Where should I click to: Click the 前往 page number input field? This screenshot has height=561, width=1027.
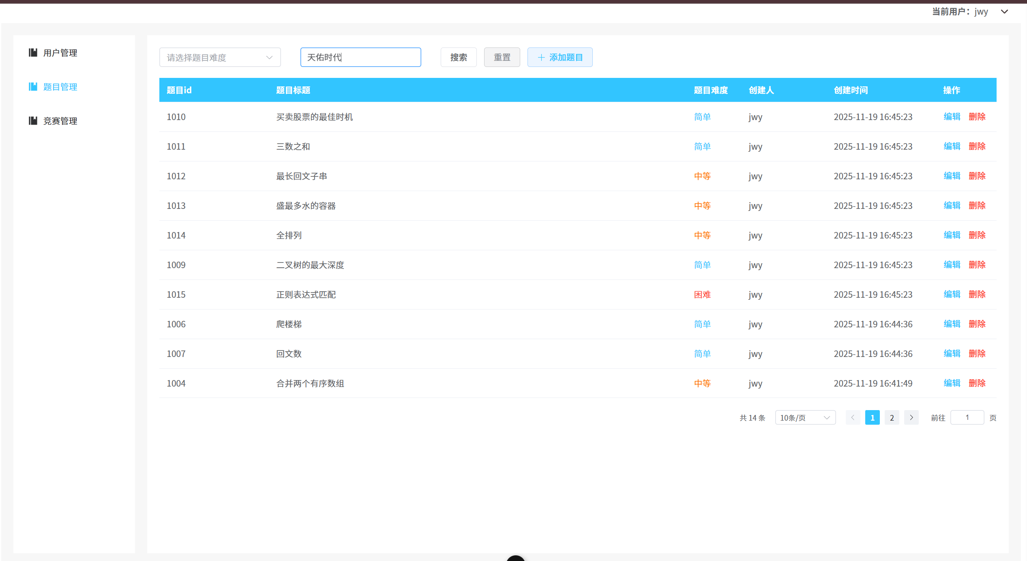click(x=967, y=417)
